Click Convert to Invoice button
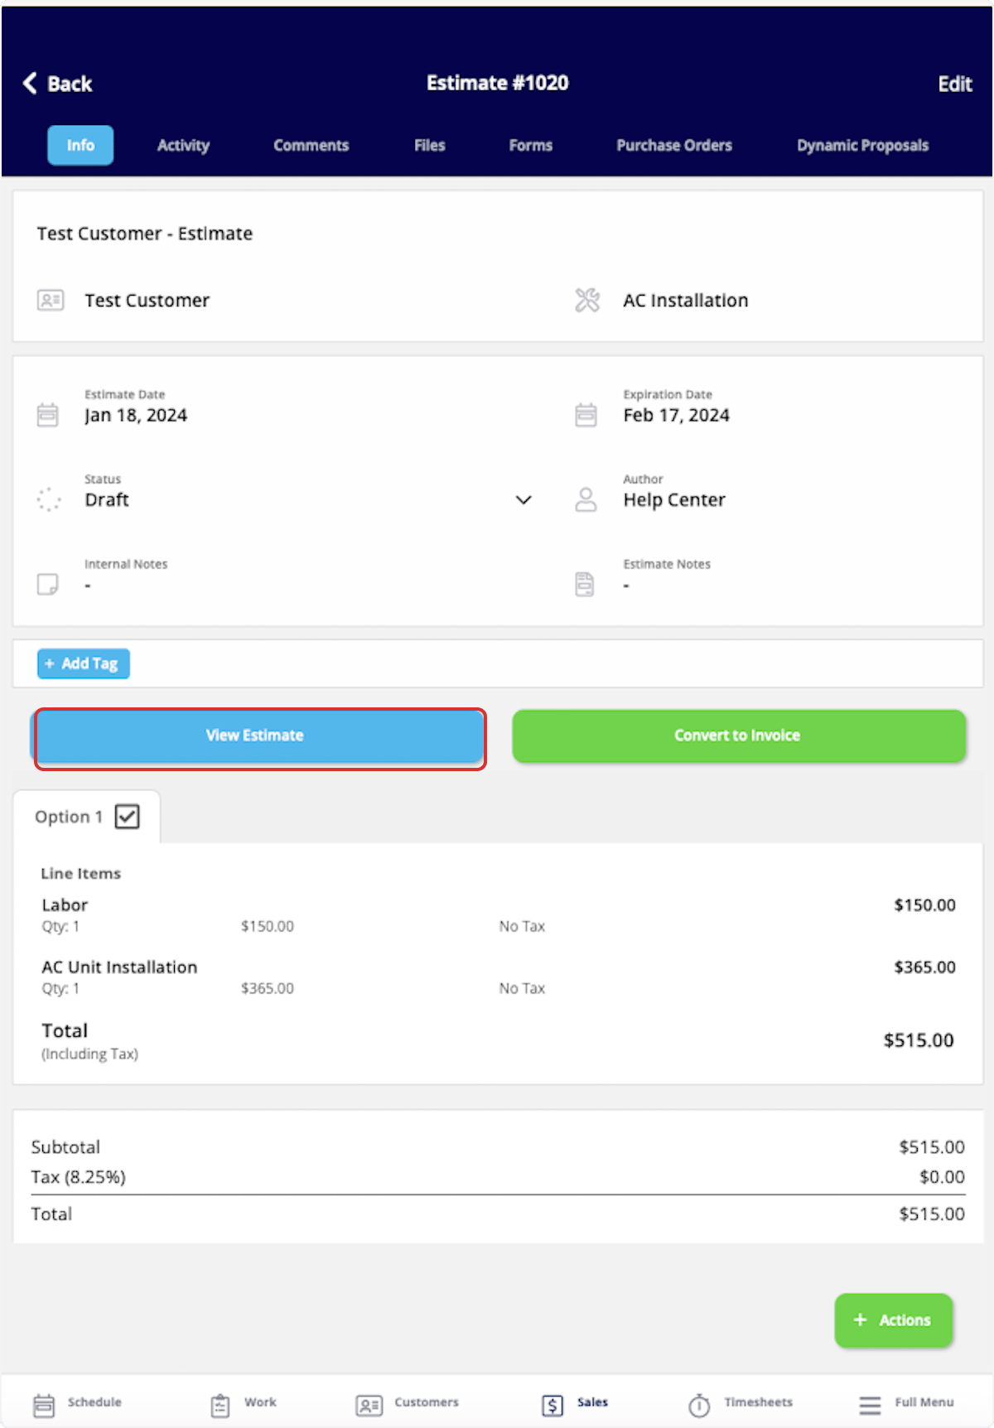This screenshot has height=1428, width=994. coord(739,736)
